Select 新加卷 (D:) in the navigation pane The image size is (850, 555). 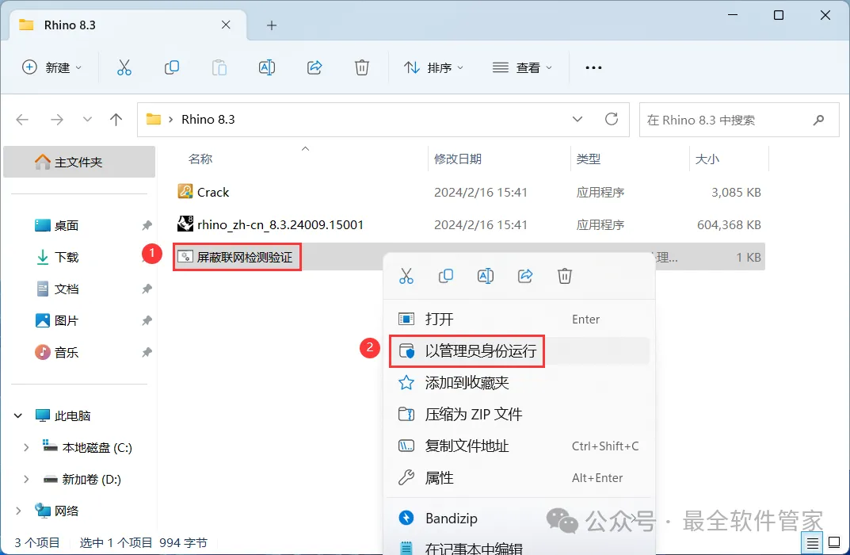(x=91, y=479)
